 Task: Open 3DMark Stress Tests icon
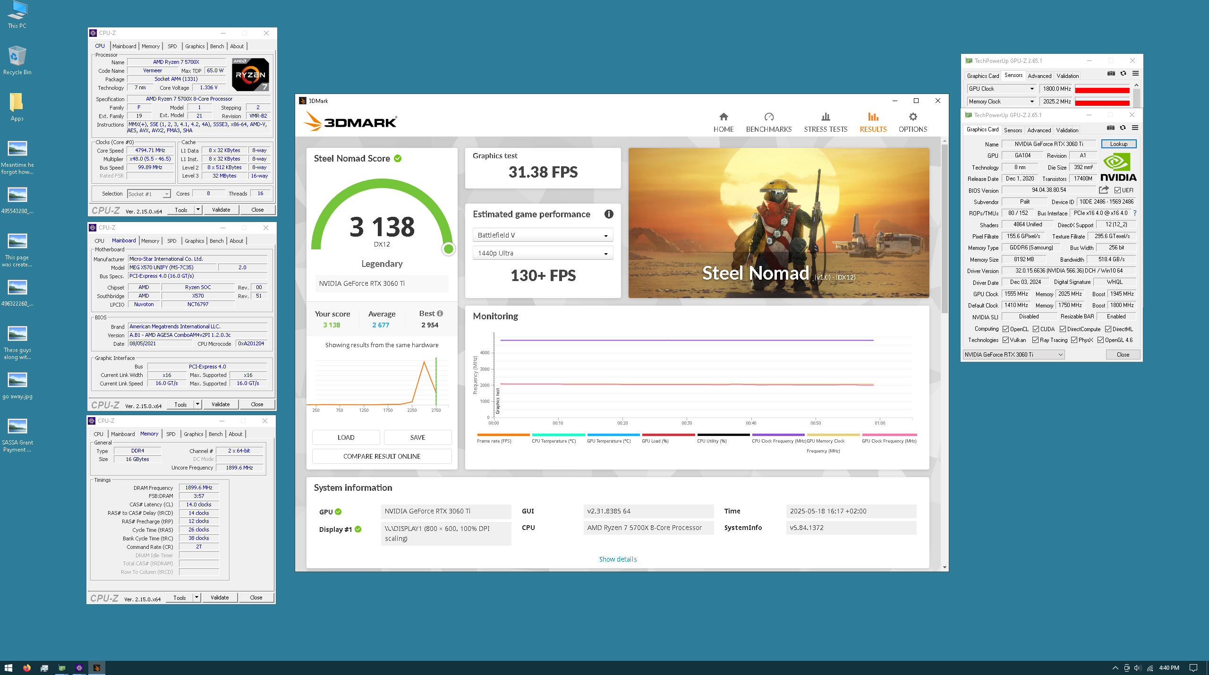825,117
